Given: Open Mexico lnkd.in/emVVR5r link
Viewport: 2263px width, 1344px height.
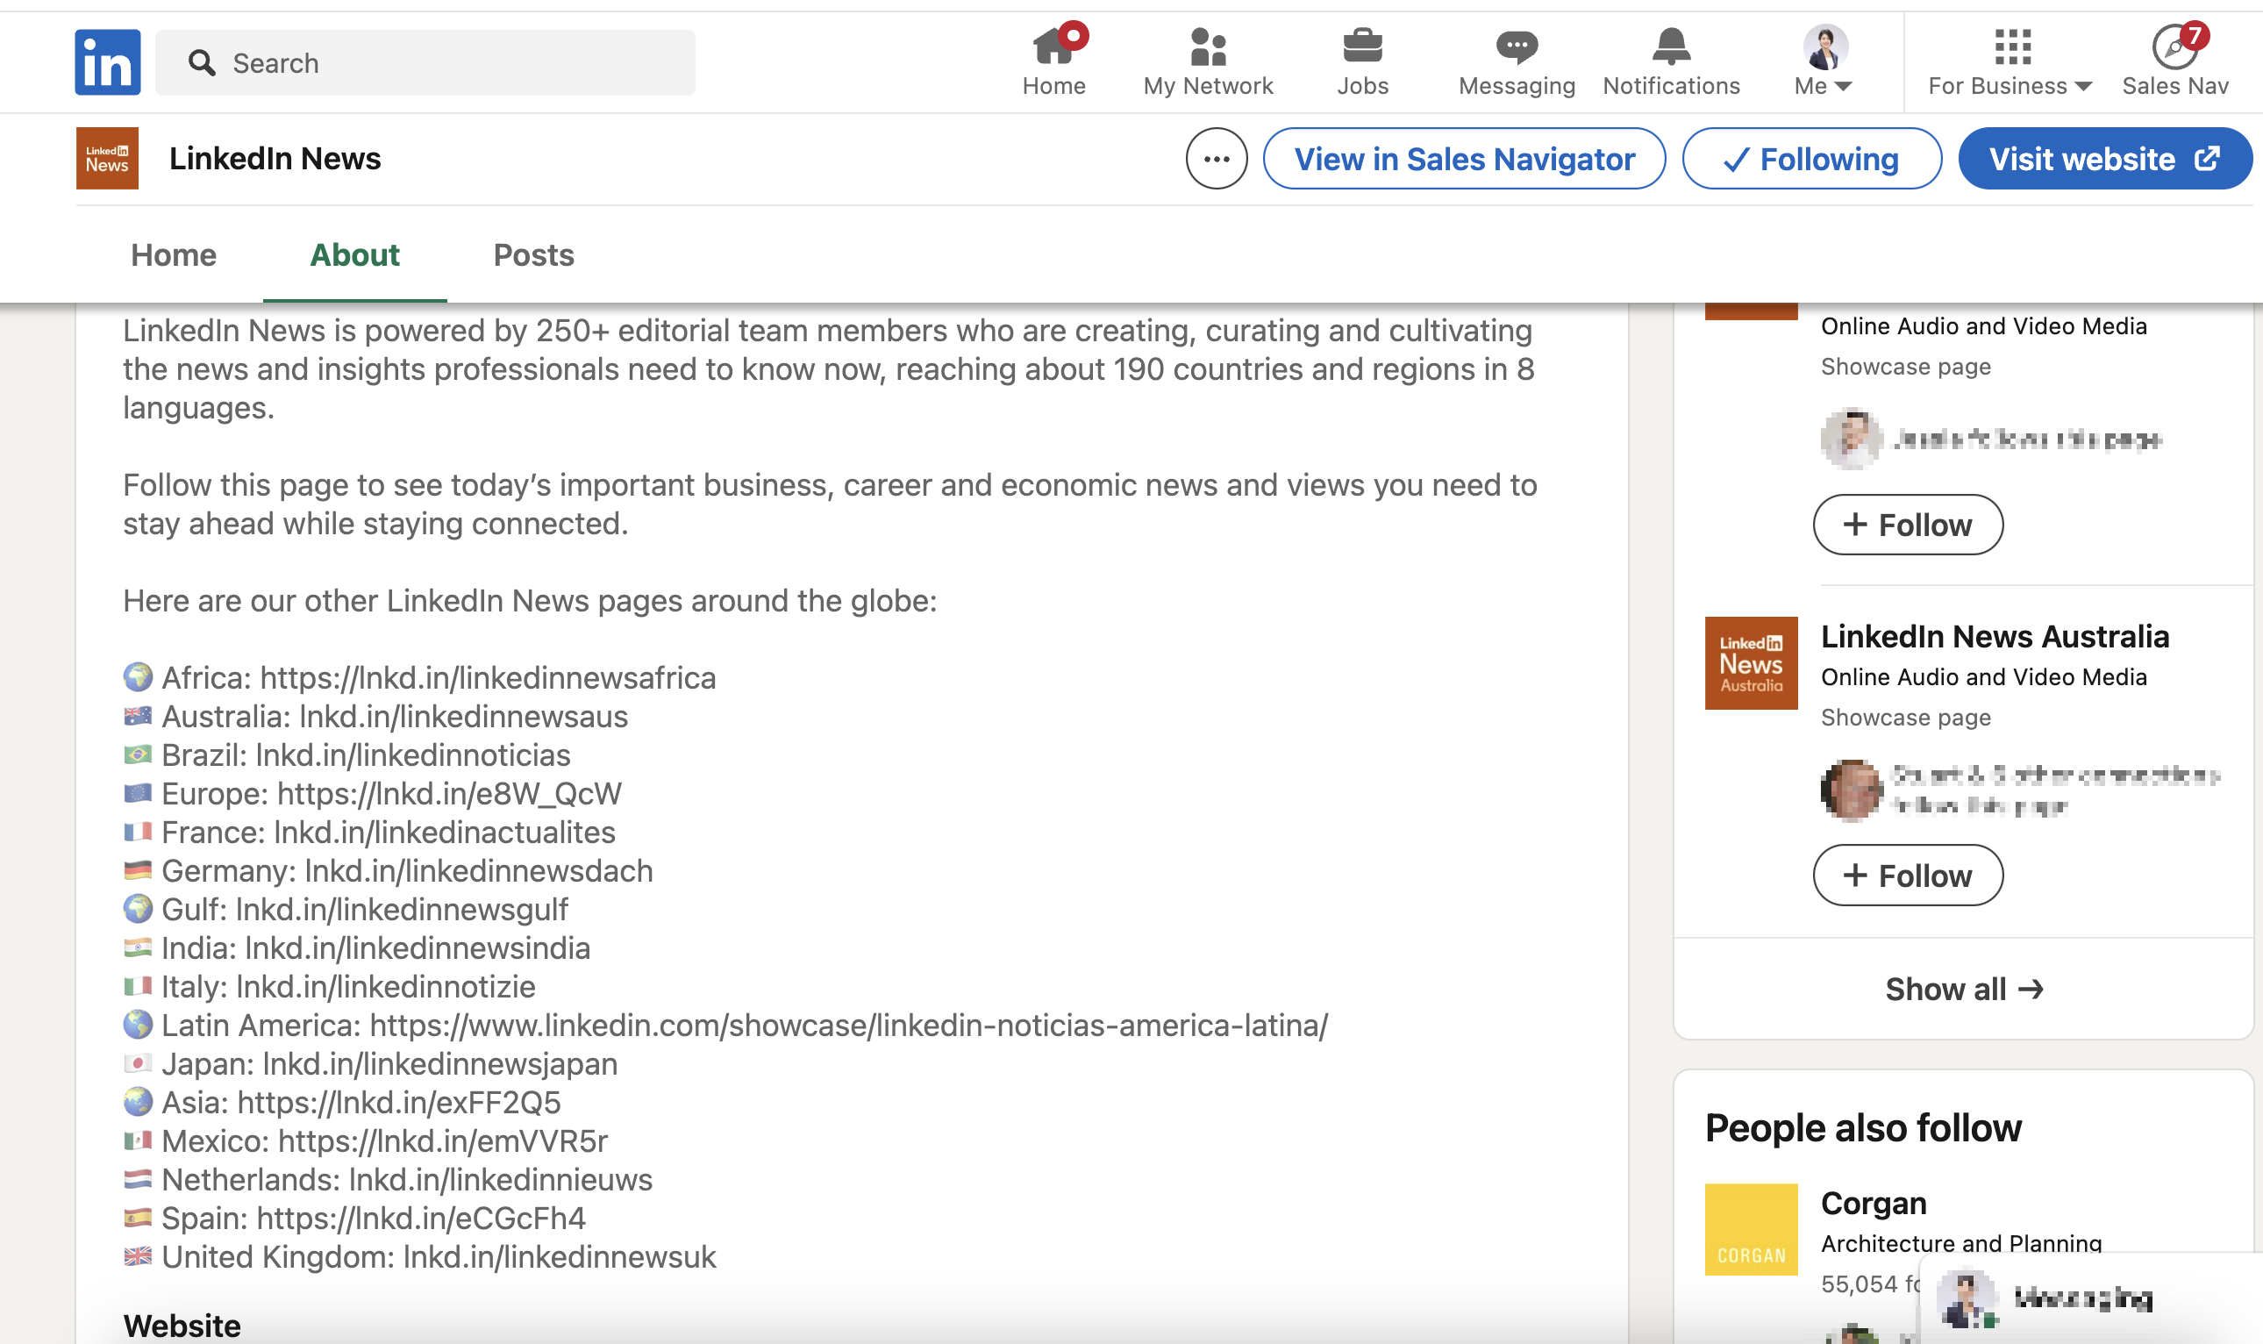Looking at the screenshot, I should [443, 1140].
